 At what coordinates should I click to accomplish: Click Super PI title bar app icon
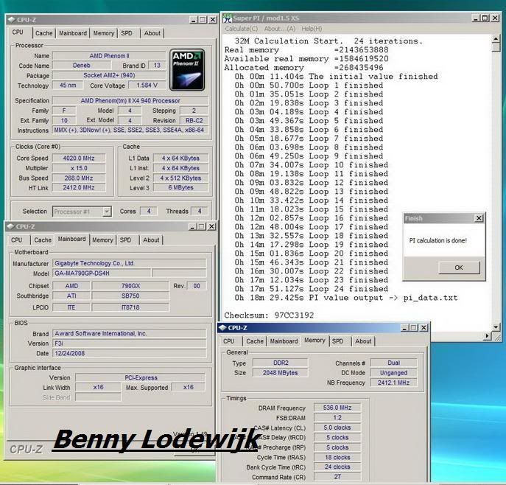tap(228, 18)
